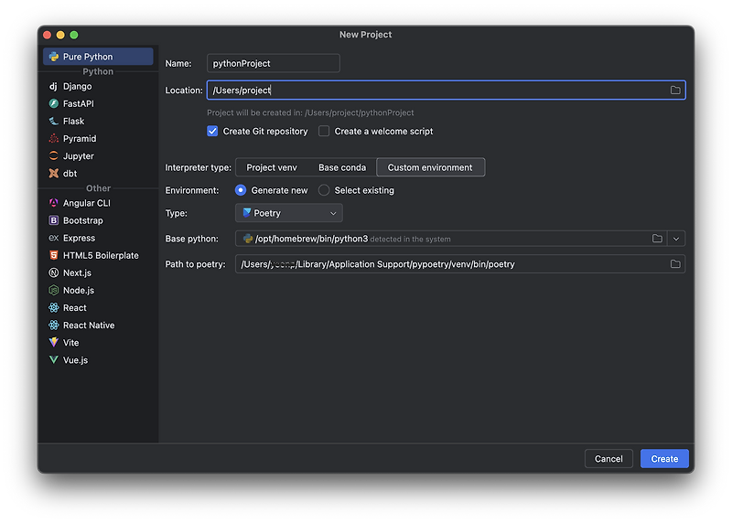Open the Type Poetry dropdown
This screenshot has width=732, height=523.
pyautogui.click(x=288, y=213)
